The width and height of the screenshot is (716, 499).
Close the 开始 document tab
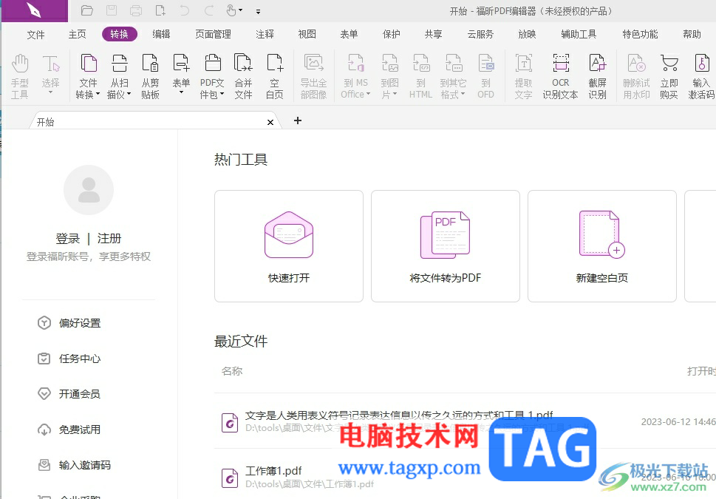tap(270, 122)
